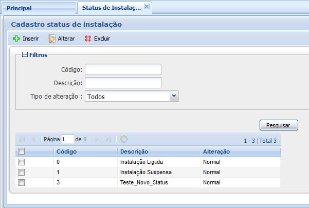Viewport: 309px width, 208px height.
Task: Go to previous page of results
Action: pos(33,139)
